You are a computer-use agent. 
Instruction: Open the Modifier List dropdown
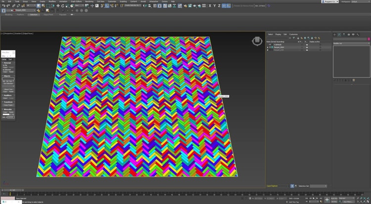coord(350,43)
